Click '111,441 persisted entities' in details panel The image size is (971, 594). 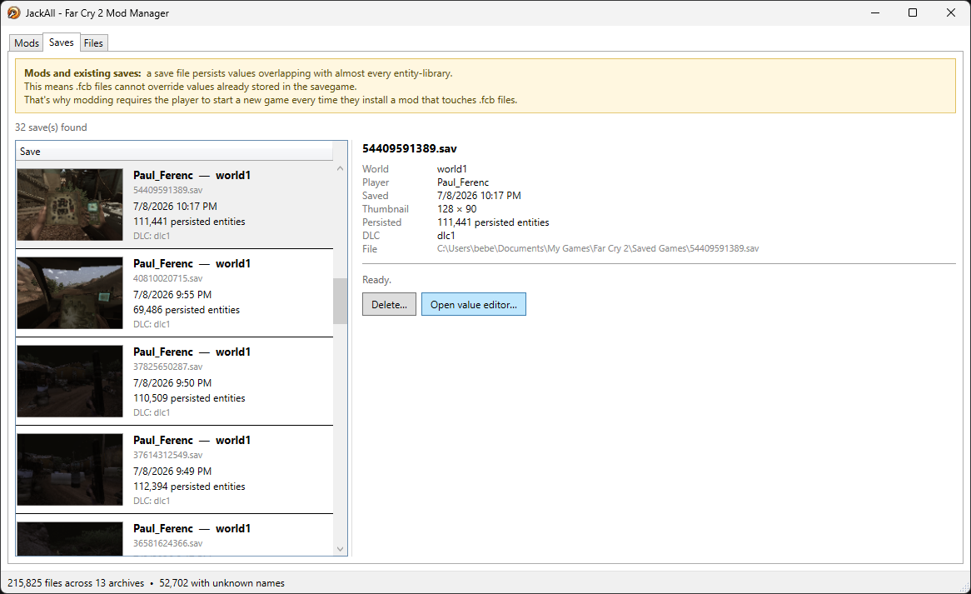493,222
